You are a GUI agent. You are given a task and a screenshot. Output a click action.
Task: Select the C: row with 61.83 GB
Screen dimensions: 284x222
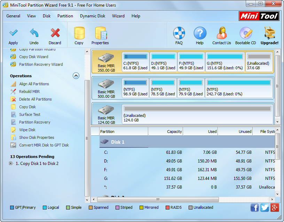[187, 152]
